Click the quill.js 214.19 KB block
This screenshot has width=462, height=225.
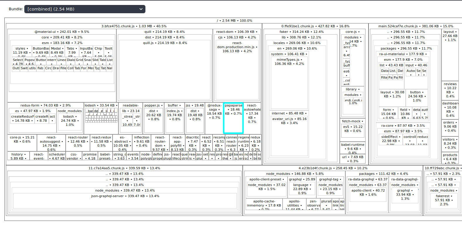pyautogui.click(x=165, y=70)
